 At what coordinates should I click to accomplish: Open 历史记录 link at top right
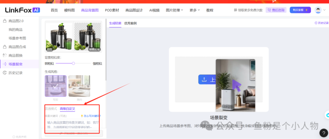tap(321, 23)
